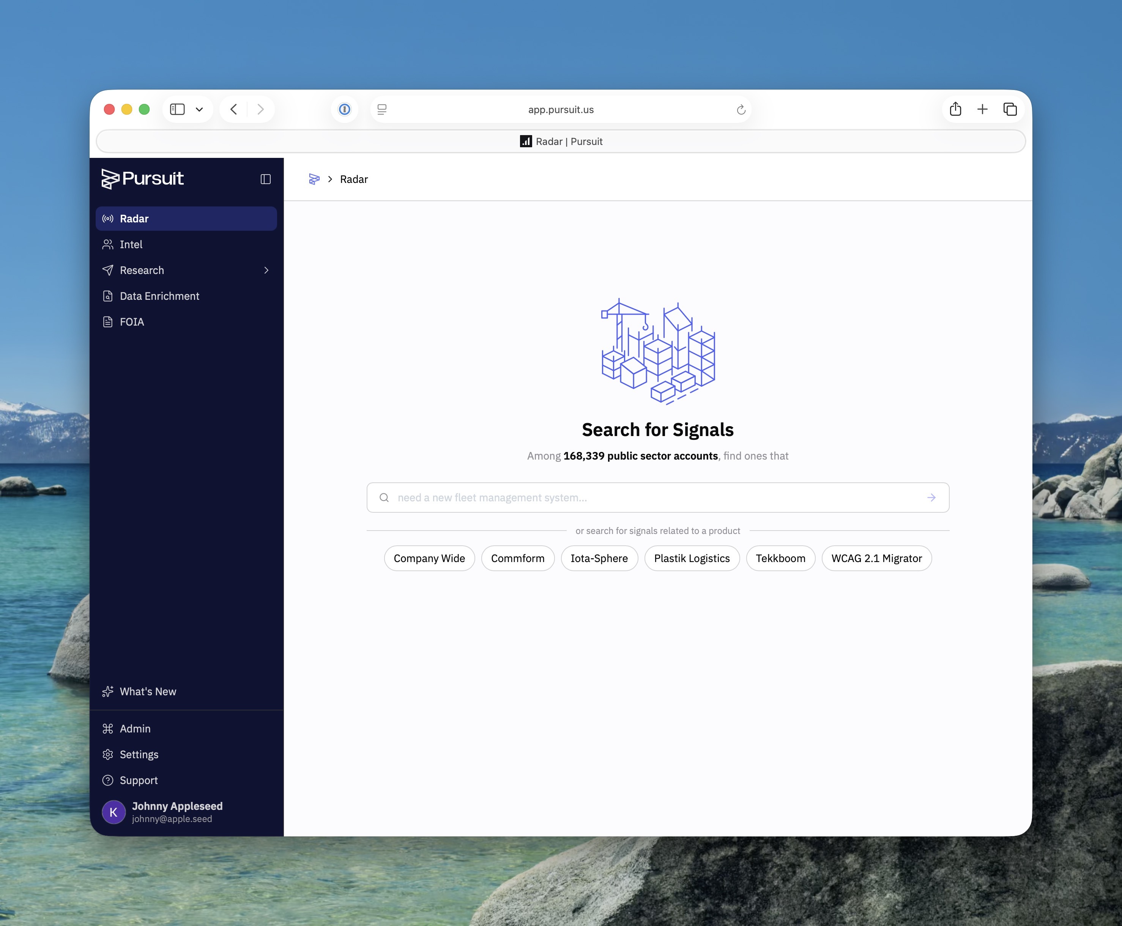
Task: Open Data Enrichment from sidebar
Action: pyautogui.click(x=159, y=296)
